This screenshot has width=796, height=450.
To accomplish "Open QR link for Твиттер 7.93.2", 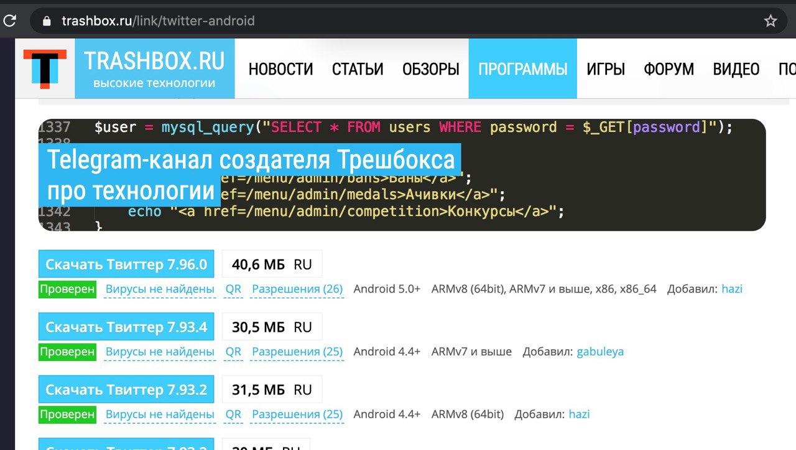I will (233, 414).
